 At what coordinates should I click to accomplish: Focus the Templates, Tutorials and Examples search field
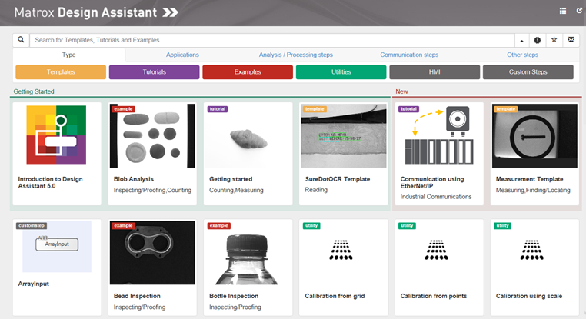[x=272, y=40]
